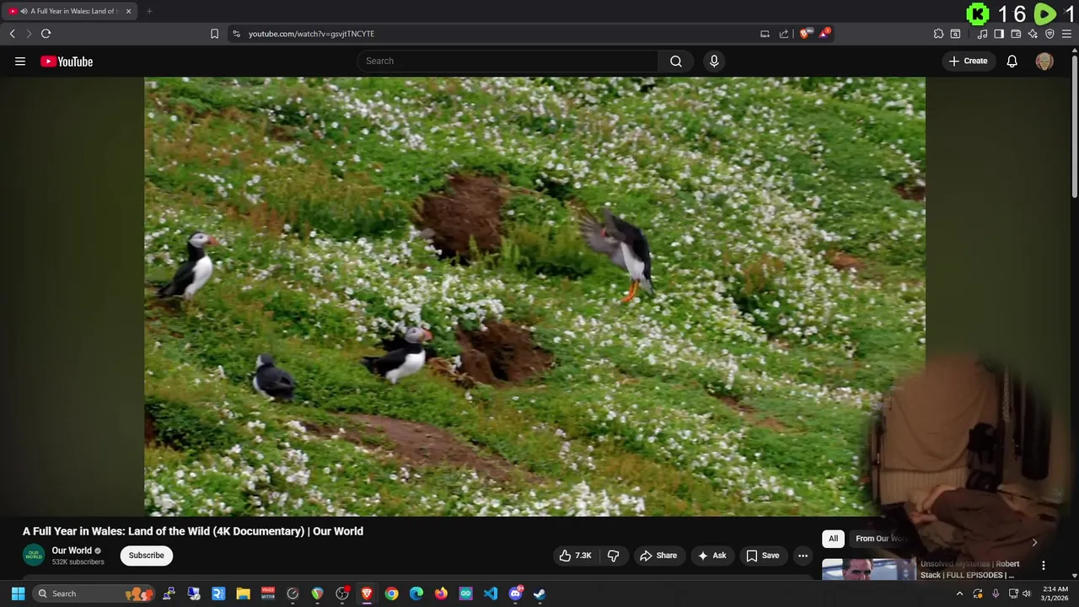Save the video to a playlist
Screen dimensions: 1079x607
[x=762, y=556]
